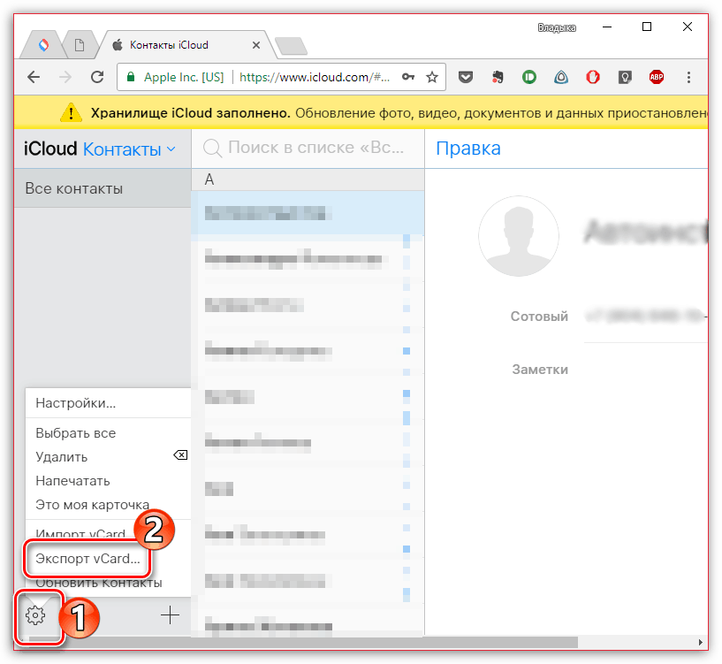The height and width of the screenshot is (664, 722).
Task: Minimize the browser window
Action: point(607,27)
